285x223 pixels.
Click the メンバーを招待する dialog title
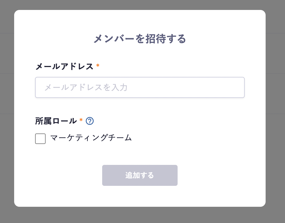pos(140,39)
